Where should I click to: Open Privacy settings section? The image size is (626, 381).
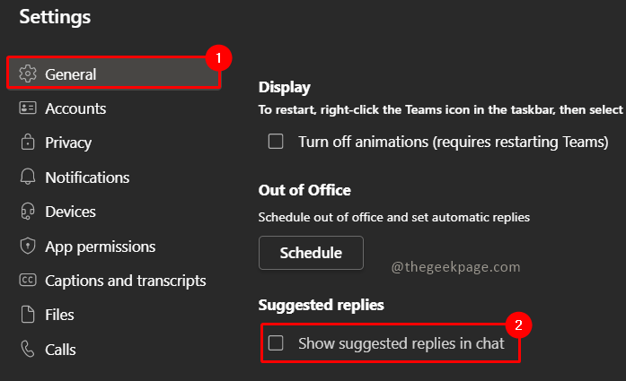tap(68, 143)
